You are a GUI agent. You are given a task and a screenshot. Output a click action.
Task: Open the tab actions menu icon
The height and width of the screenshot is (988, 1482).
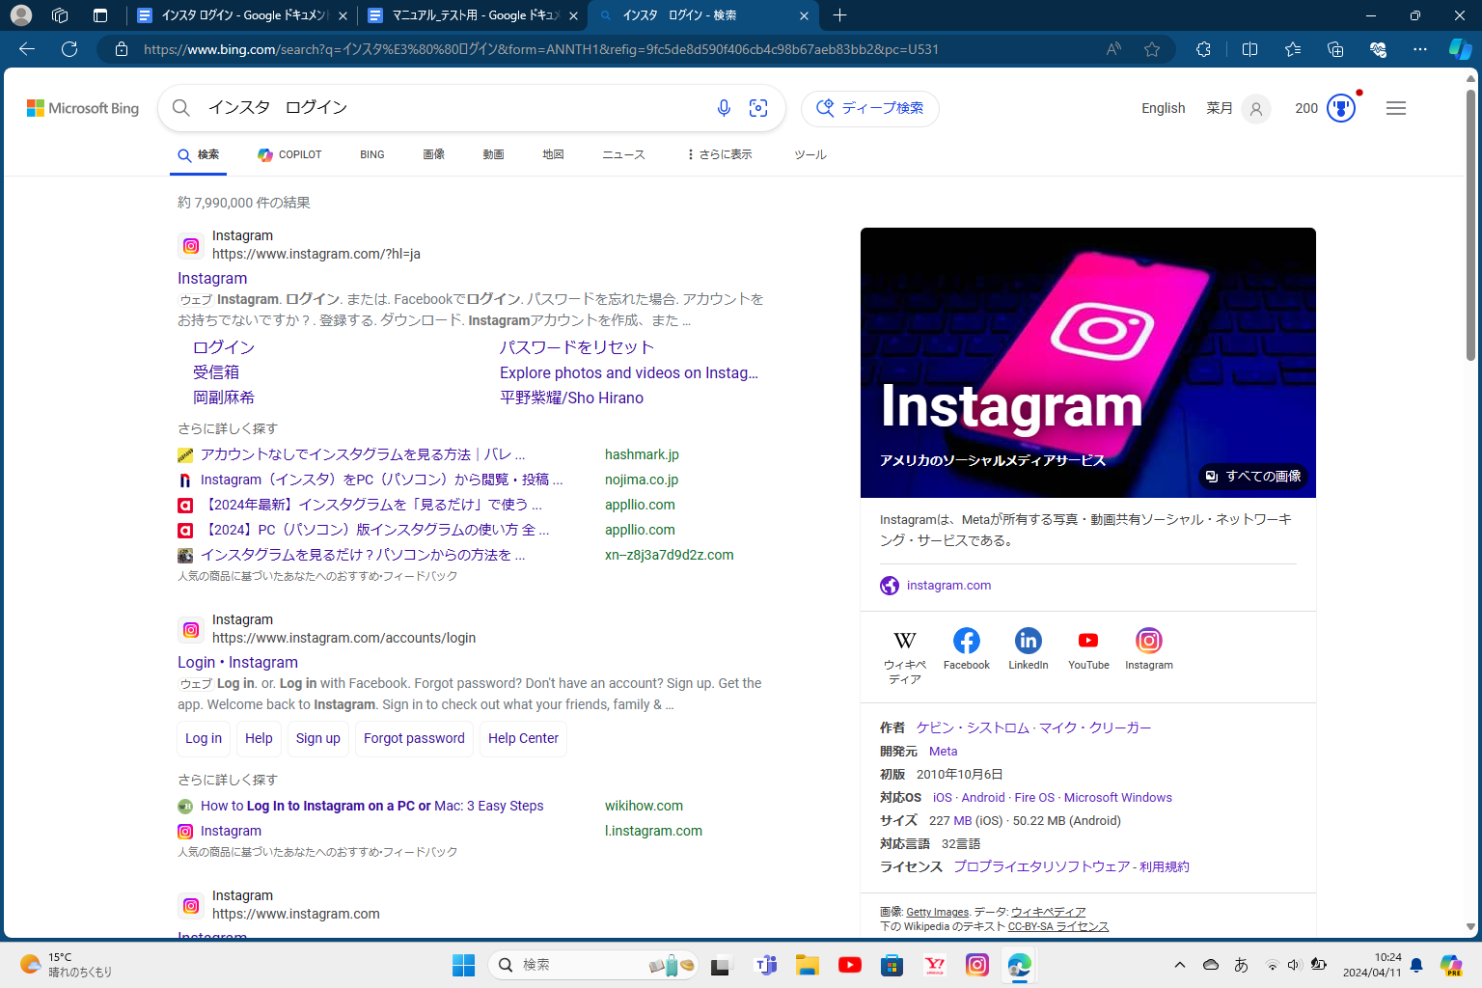pyautogui.click(x=100, y=15)
